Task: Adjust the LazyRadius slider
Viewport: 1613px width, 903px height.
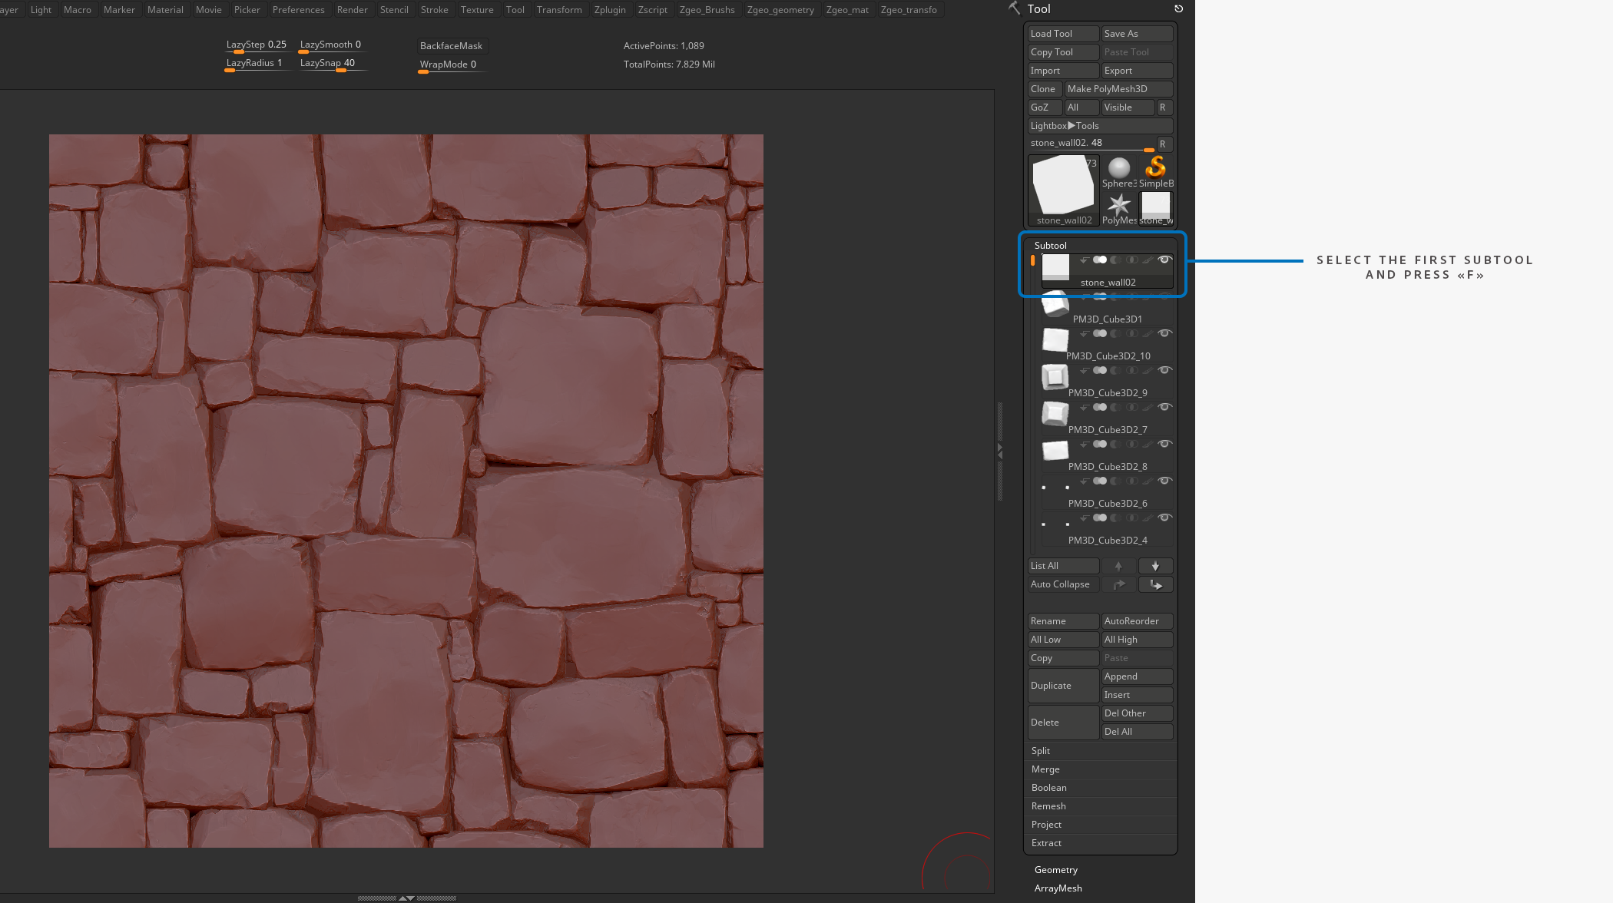Action: pyautogui.click(x=254, y=64)
